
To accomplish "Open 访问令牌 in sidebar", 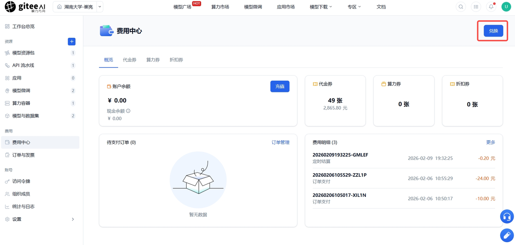I will click(x=40, y=182).
